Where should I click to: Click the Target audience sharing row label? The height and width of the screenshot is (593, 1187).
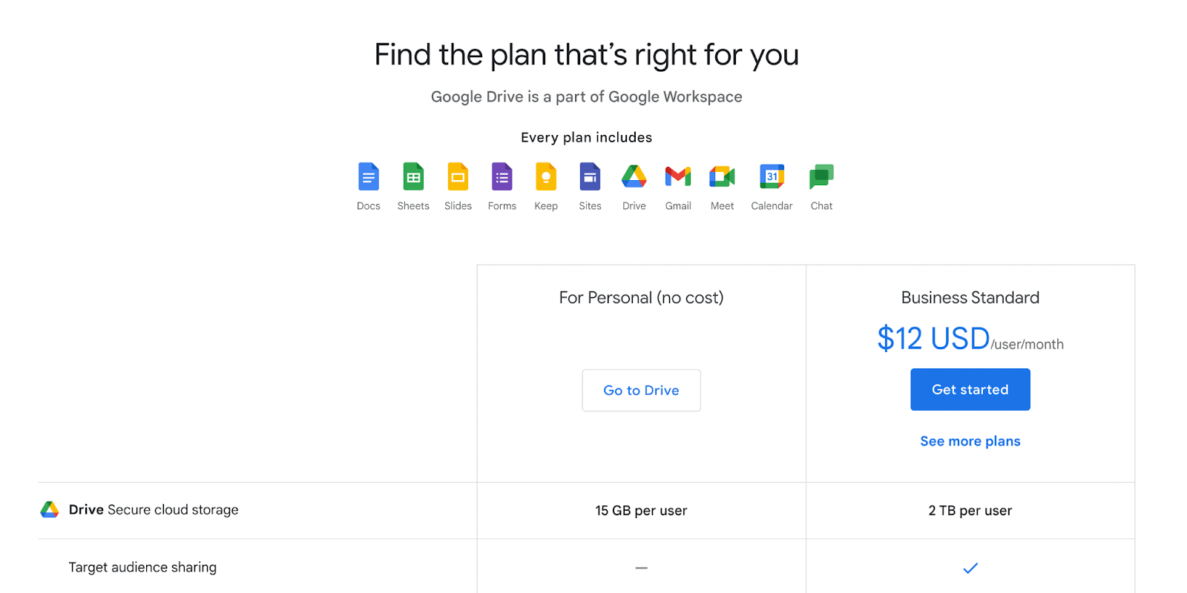tap(142, 567)
